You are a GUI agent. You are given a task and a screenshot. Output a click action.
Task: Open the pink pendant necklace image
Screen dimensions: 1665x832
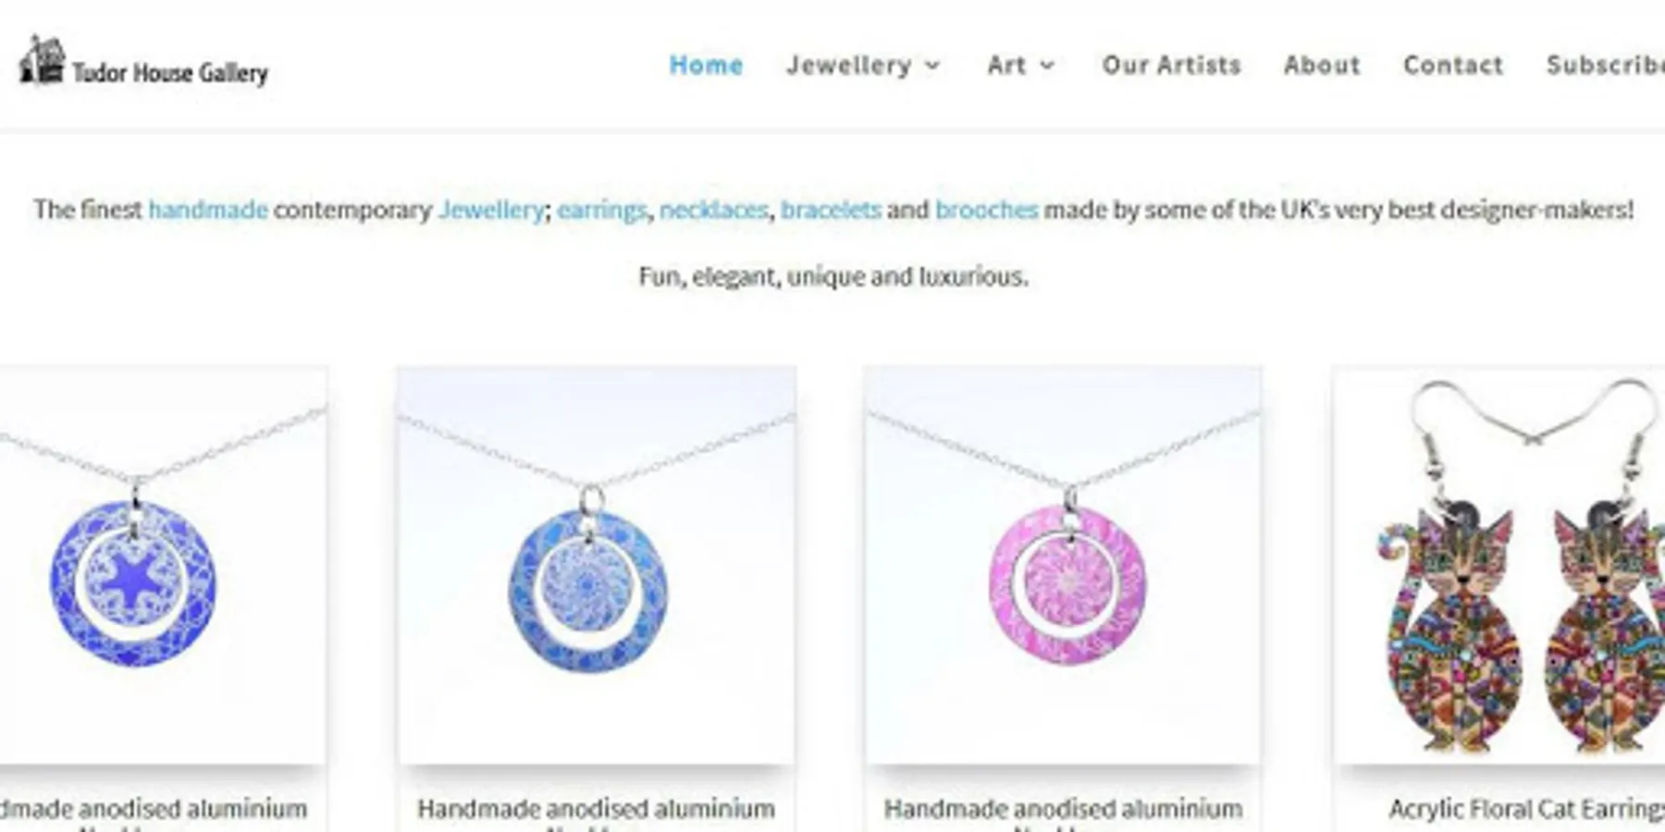pyautogui.click(x=1063, y=566)
